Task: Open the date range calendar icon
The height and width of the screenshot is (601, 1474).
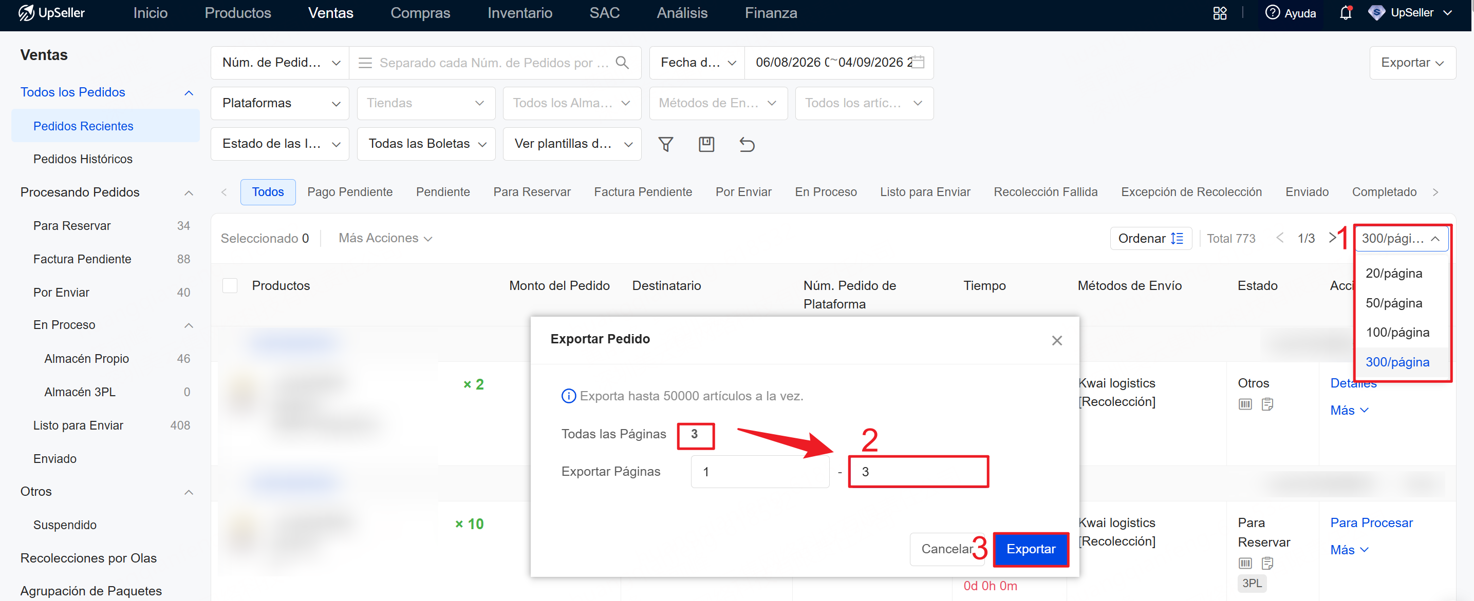Action: click(x=917, y=62)
